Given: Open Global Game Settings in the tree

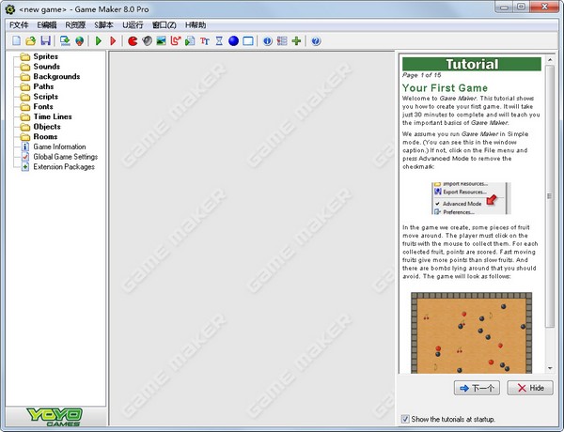Looking at the screenshot, I should pos(66,157).
